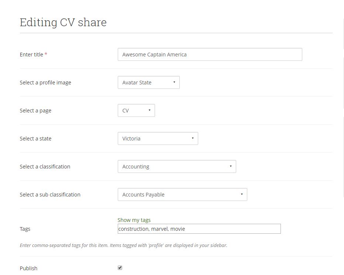
Task: Click the 'Select a page' label
Action: click(x=35, y=111)
